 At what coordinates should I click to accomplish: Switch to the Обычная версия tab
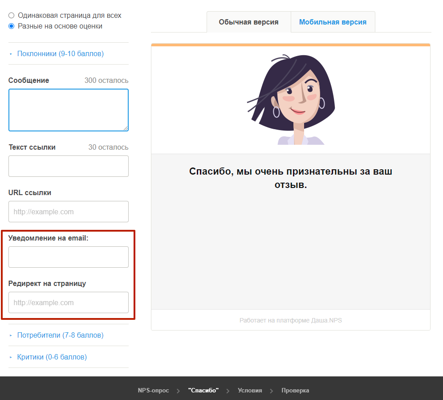(x=248, y=22)
